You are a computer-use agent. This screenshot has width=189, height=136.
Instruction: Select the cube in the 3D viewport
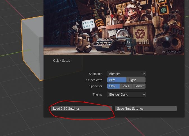[33, 48]
